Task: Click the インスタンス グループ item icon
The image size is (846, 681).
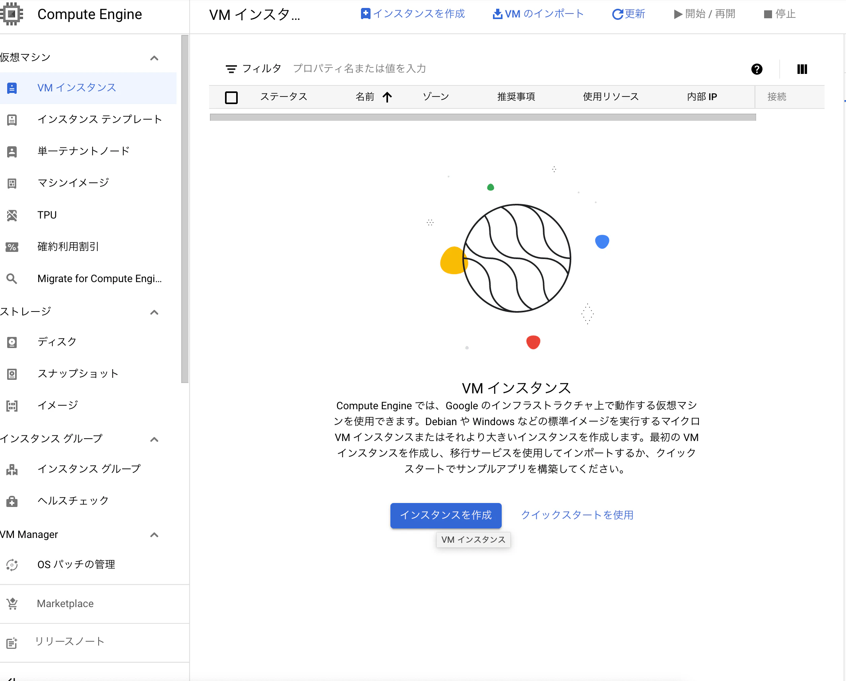Action: click(x=12, y=469)
